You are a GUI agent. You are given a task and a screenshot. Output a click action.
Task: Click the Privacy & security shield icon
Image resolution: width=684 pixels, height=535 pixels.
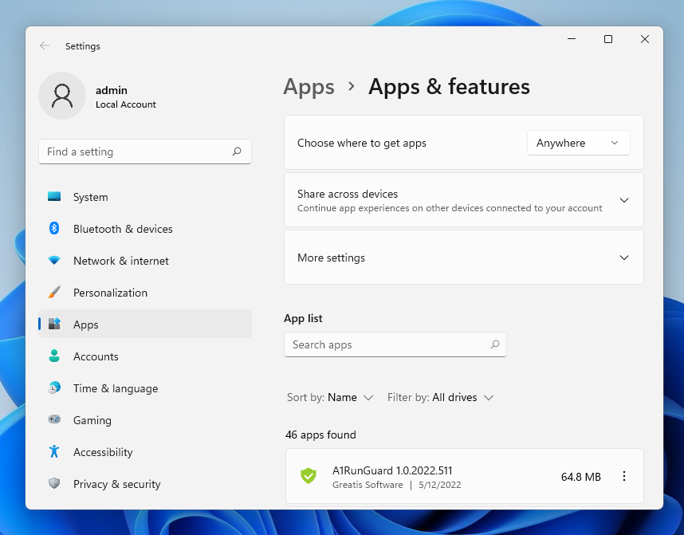[54, 484]
